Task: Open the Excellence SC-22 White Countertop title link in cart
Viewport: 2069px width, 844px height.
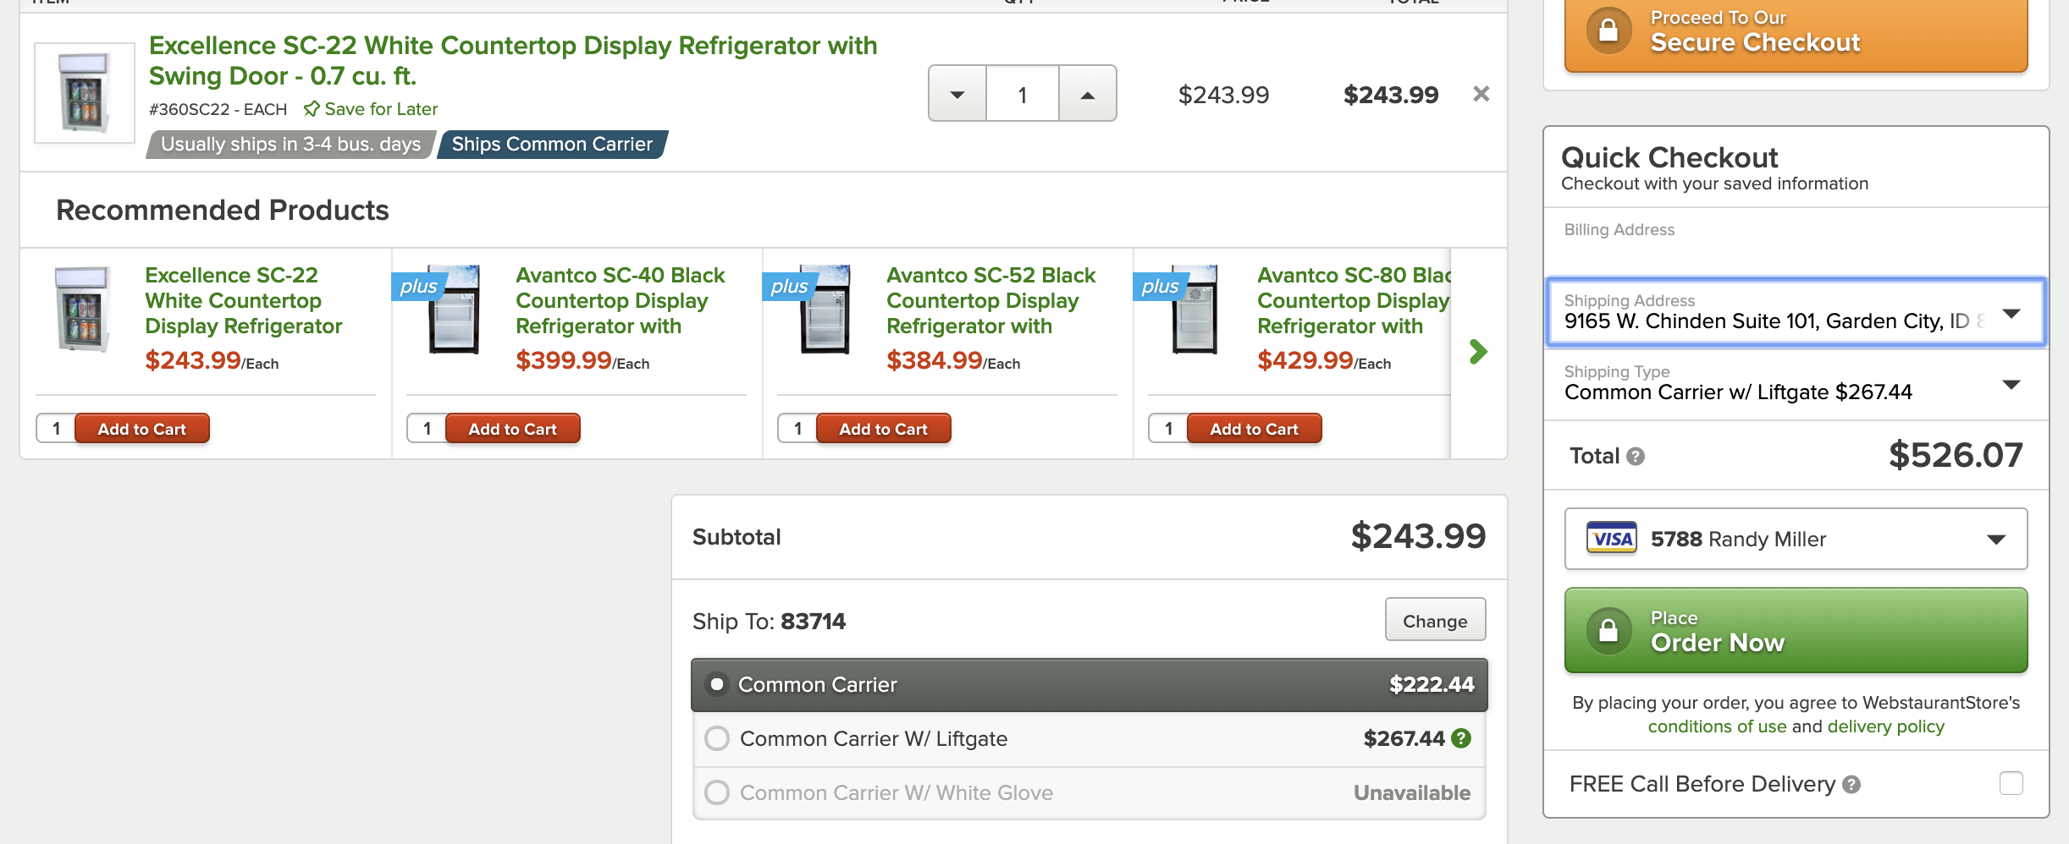Action: click(513, 60)
